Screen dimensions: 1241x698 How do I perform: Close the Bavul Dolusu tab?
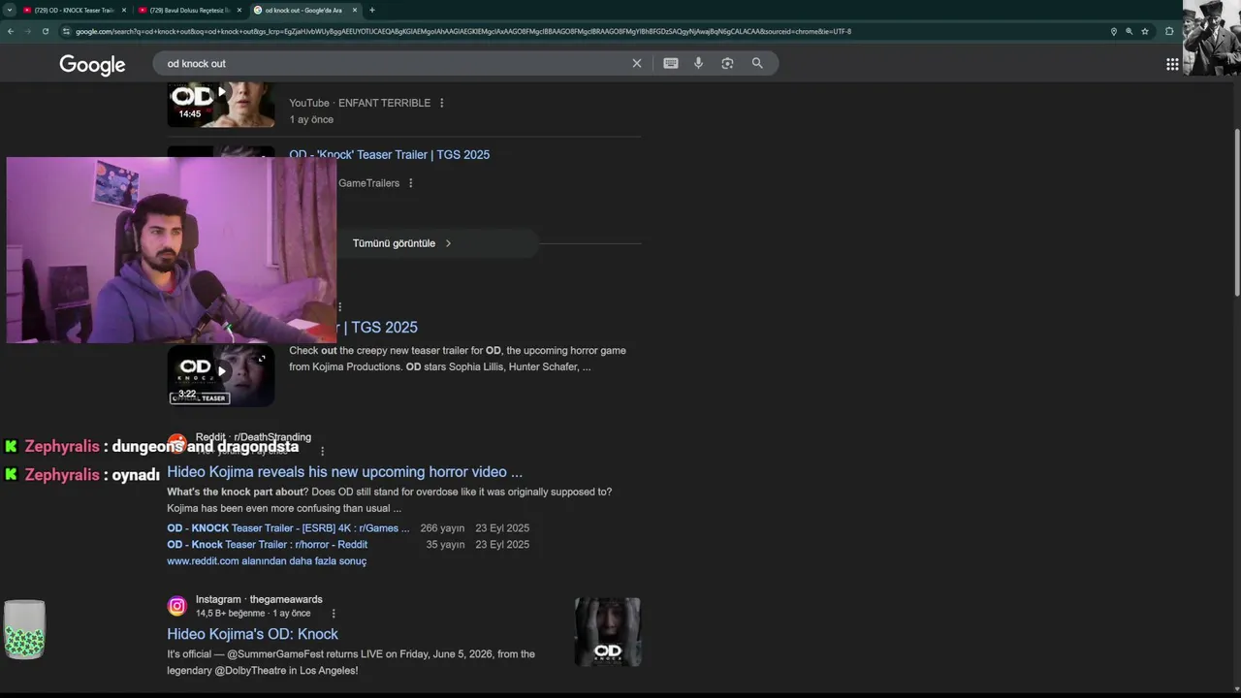(x=239, y=10)
